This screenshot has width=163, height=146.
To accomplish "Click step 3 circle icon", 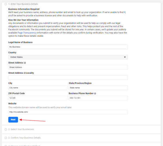I will tap(6, 138).
